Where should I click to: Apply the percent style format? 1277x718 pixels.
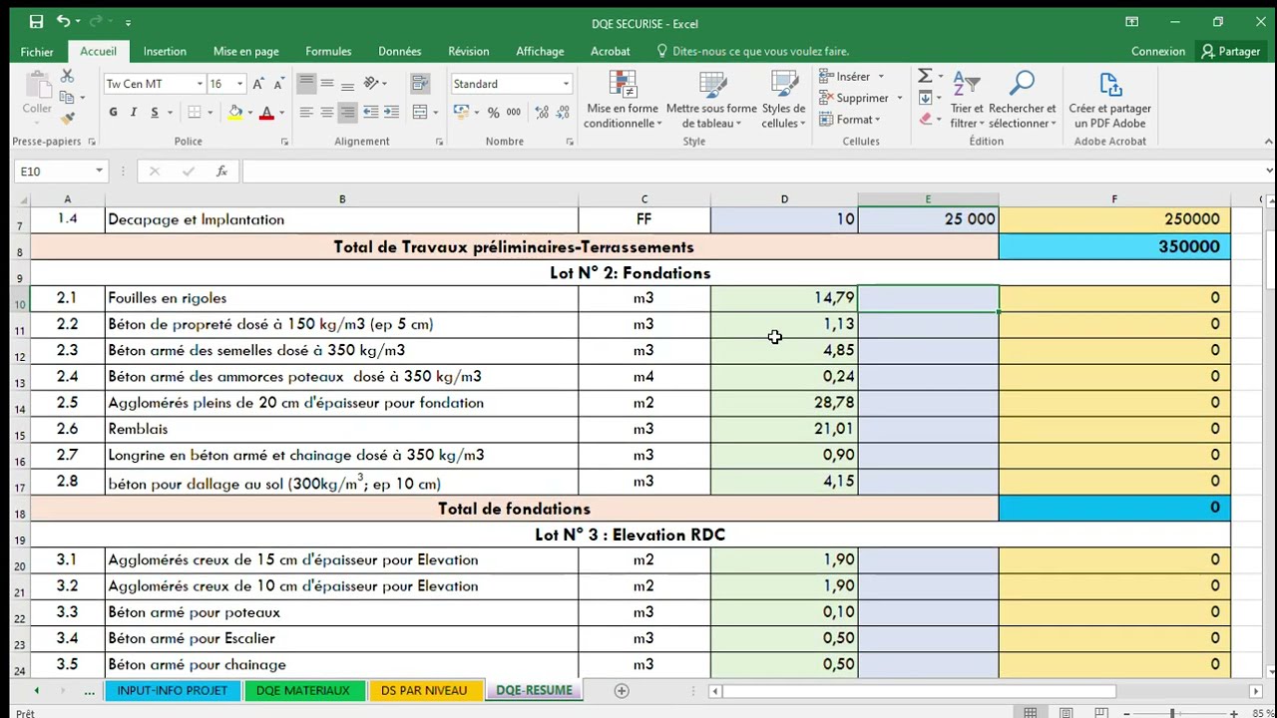coord(493,113)
